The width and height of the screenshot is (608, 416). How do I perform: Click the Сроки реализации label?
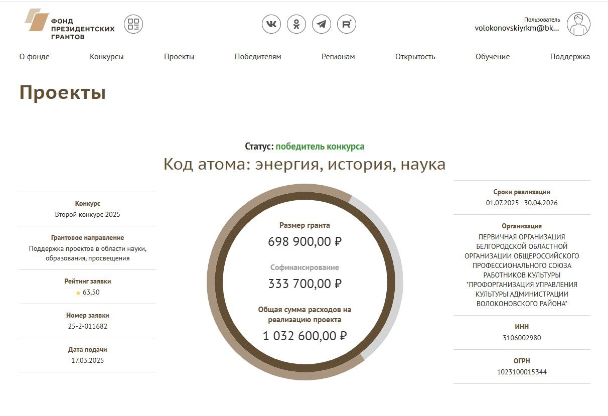(522, 192)
